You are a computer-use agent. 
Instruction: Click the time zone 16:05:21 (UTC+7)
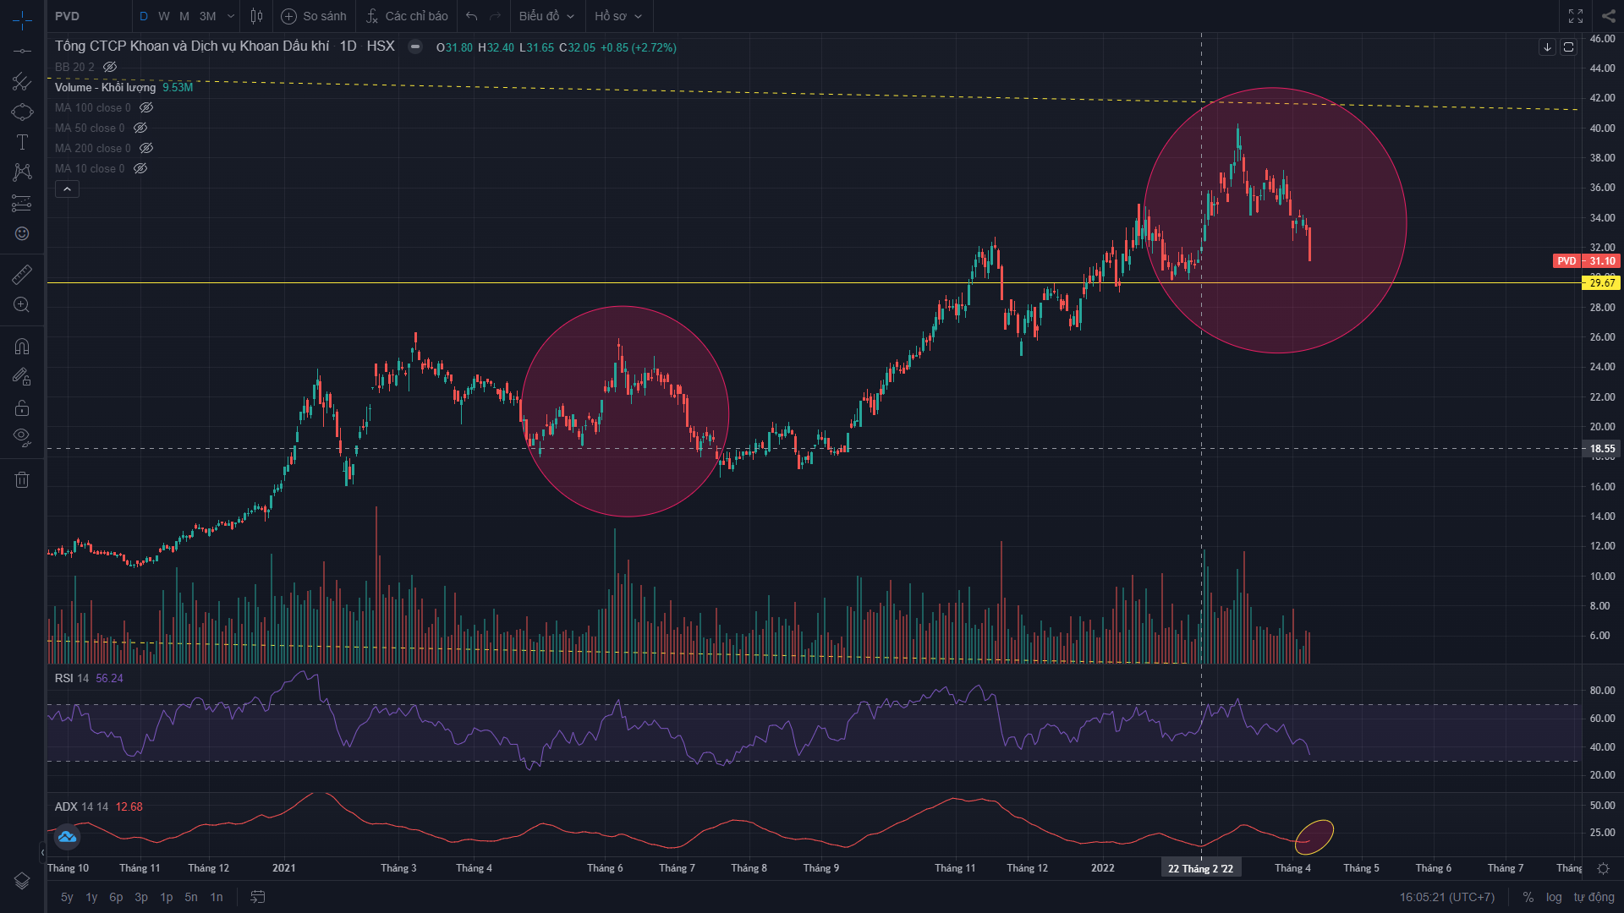(x=1446, y=897)
